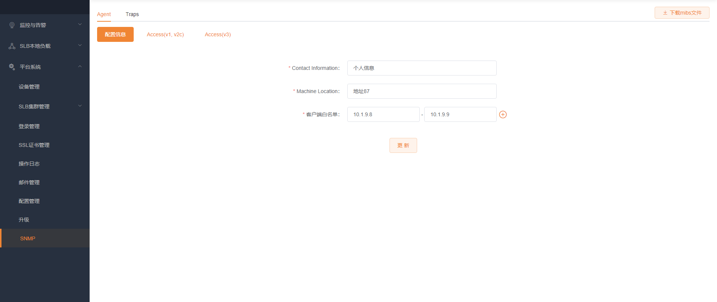Focus the Machine Location input field

(x=422, y=91)
